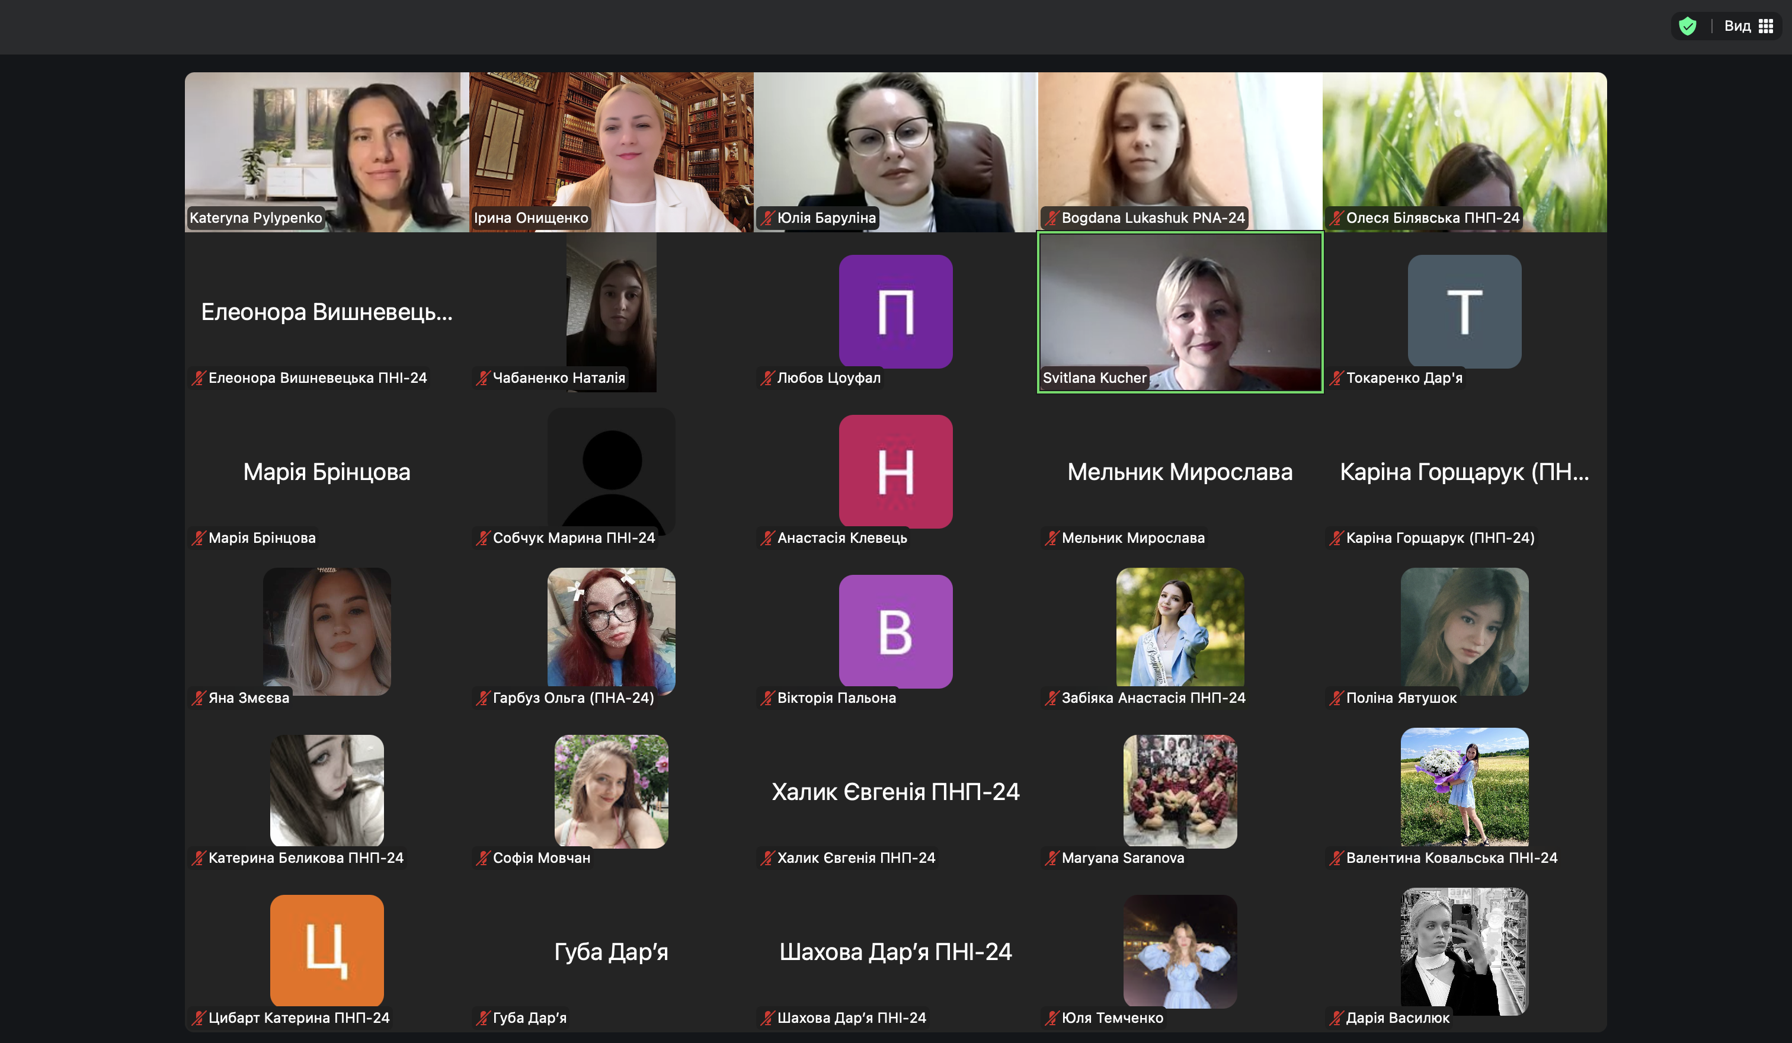The image size is (1792, 1043).
Task: Click the green encryption shield icon
Action: click(1687, 26)
